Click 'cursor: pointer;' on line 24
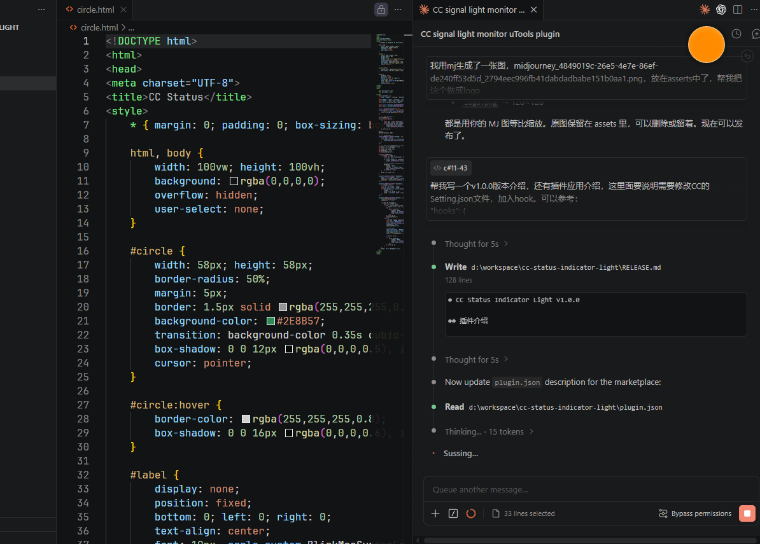The height and width of the screenshot is (544, 760). click(x=203, y=363)
